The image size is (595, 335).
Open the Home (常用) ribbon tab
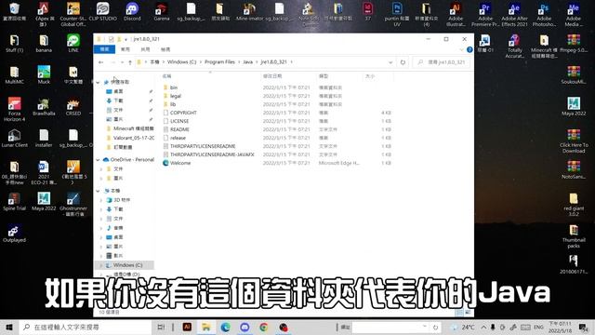coord(126,49)
